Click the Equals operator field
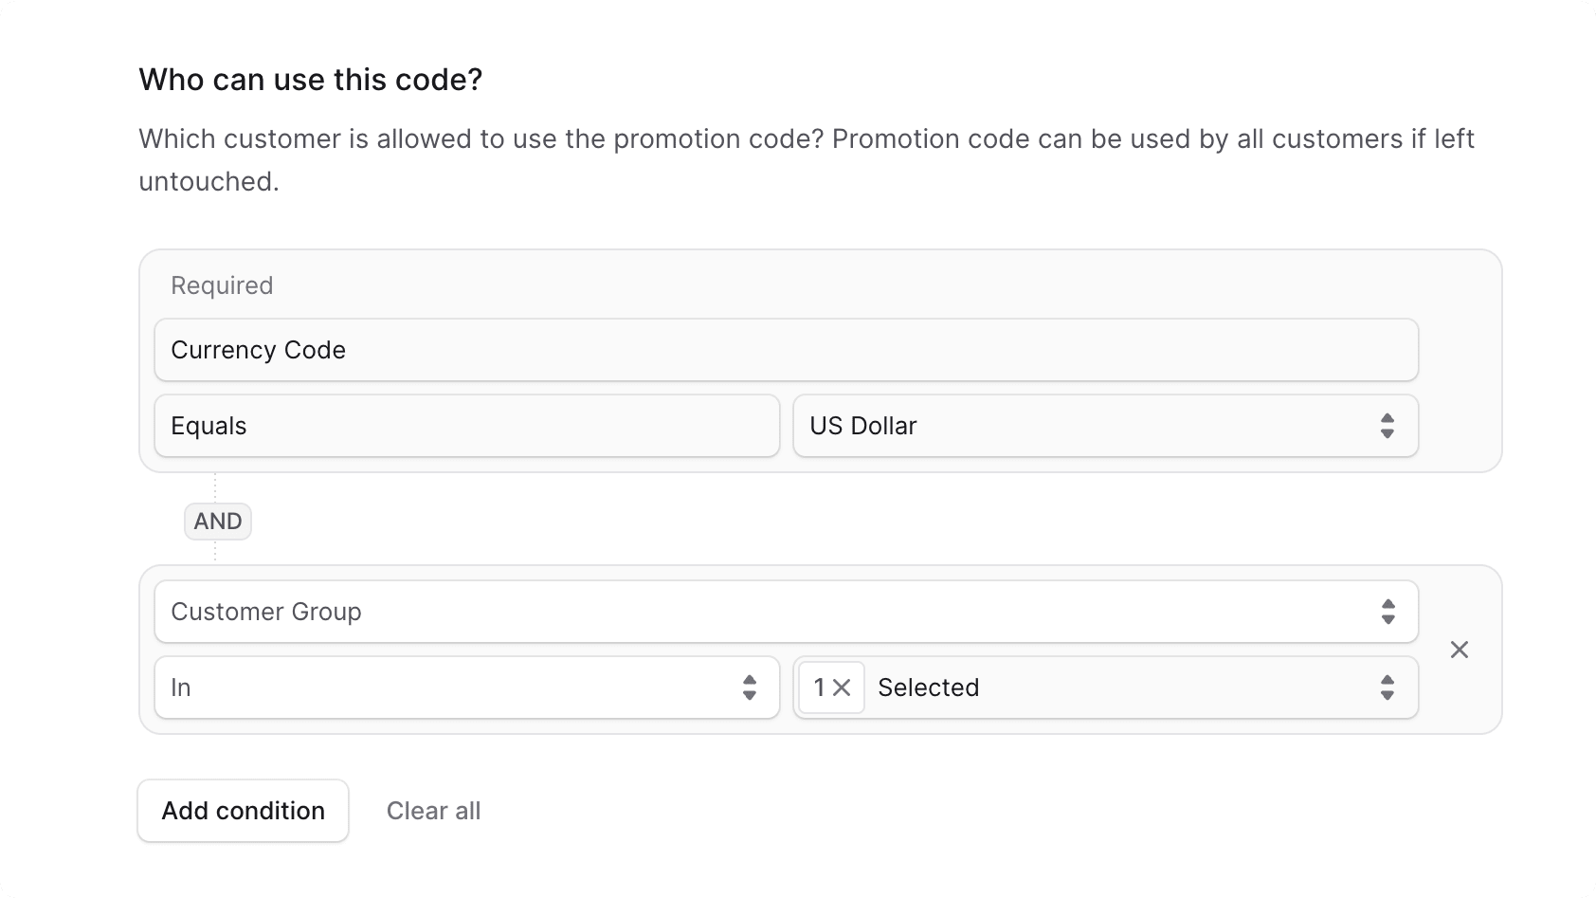 (464, 426)
